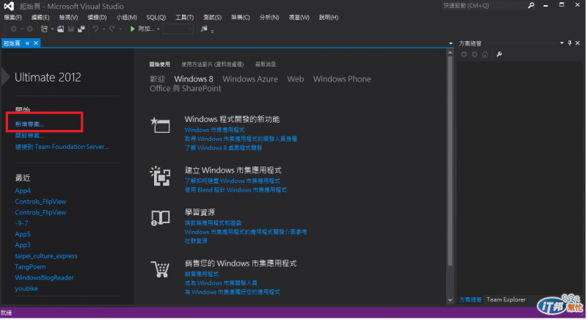The height and width of the screenshot is (320, 587).
Task: Open the Redo history dropdown arrow
Action: pyautogui.click(x=120, y=29)
